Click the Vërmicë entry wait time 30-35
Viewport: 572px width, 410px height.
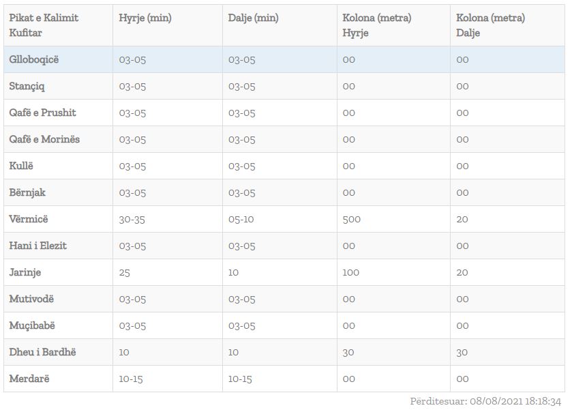132,220
